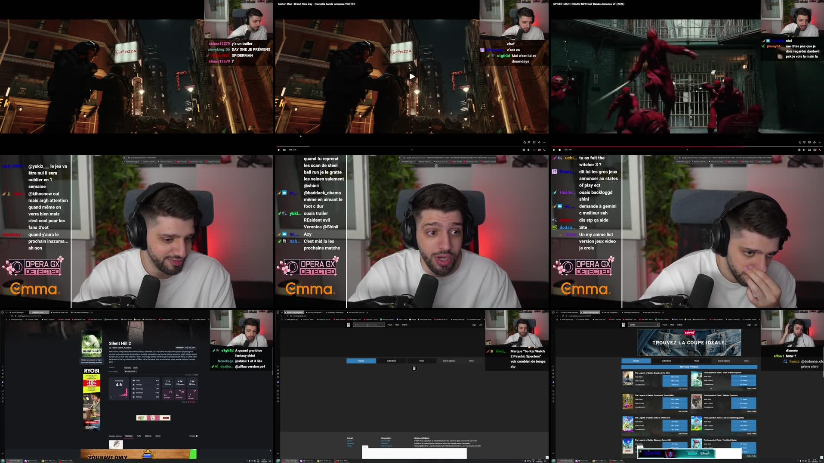Click the empty HowLongToBeat search field in middle window
824x463 pixels.
tap(369, 325)
